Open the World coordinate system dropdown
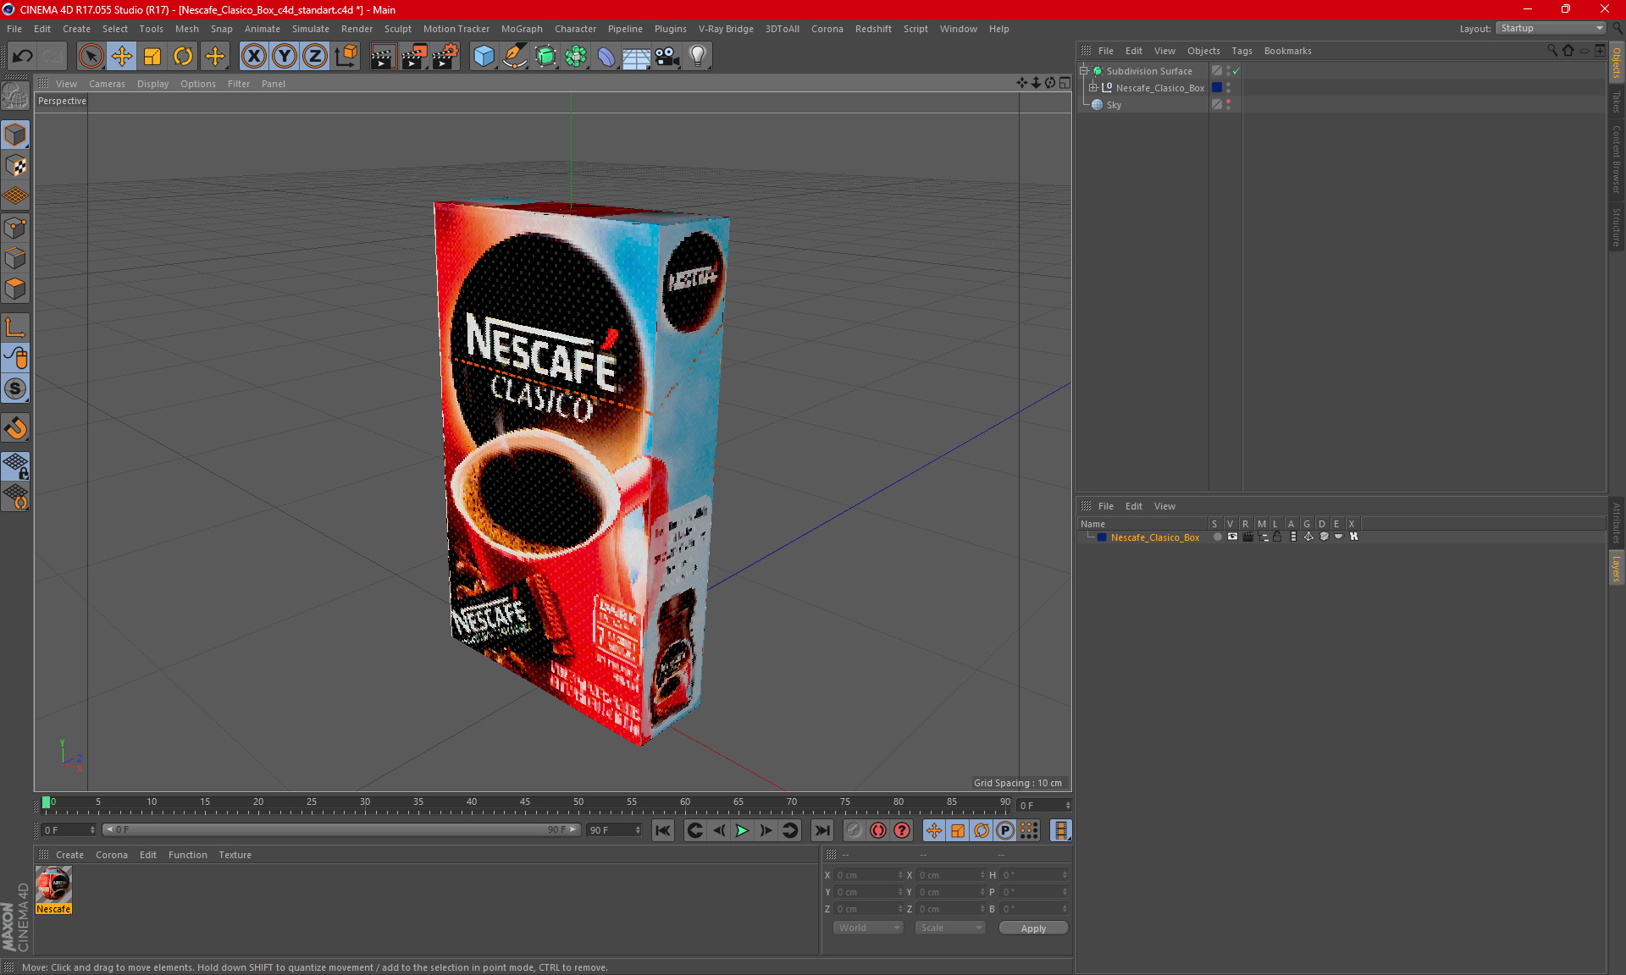The height and width of the screenshot is (975, 1626). [868, 928]
